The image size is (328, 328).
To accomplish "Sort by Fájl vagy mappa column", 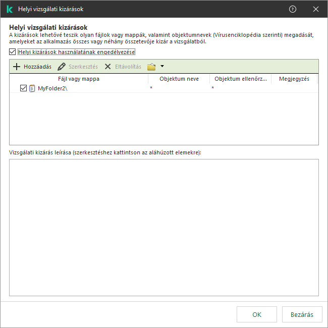I will pyautogui.click(x=79, y=79).
